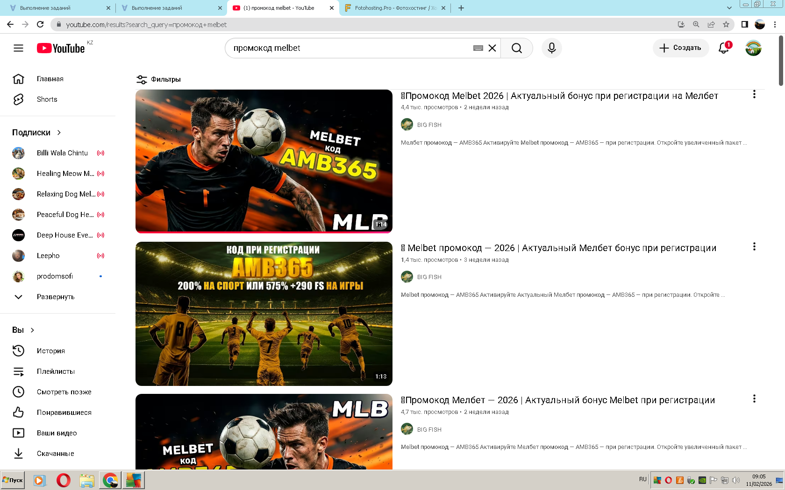The width and height of the screenshot is (785, 490).
Task: Run the search with the magnifier button
Action: click(517, 48)
